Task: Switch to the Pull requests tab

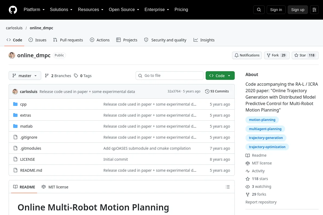Action: pyautogui.click(x=68, y=40)
